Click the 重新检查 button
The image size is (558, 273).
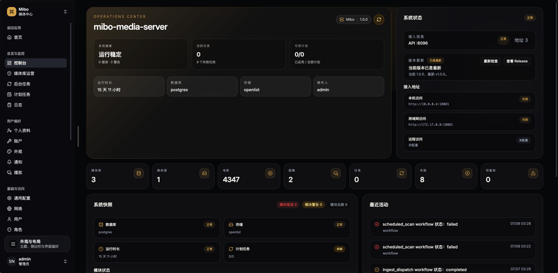point(491,61)
